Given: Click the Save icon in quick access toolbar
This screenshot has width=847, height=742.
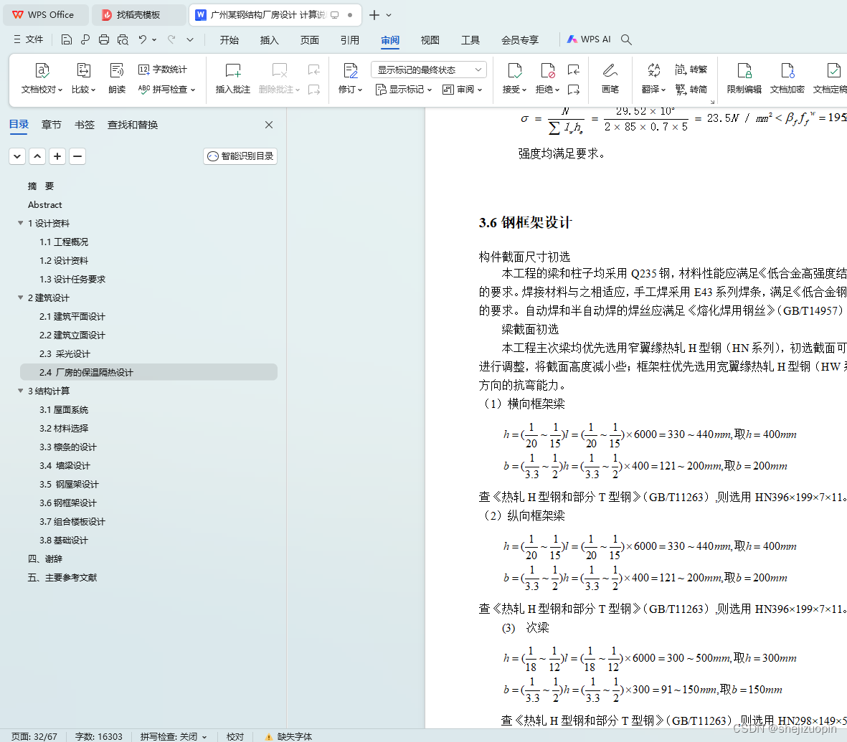Looking at the screenshot, I should pos(67,39).
